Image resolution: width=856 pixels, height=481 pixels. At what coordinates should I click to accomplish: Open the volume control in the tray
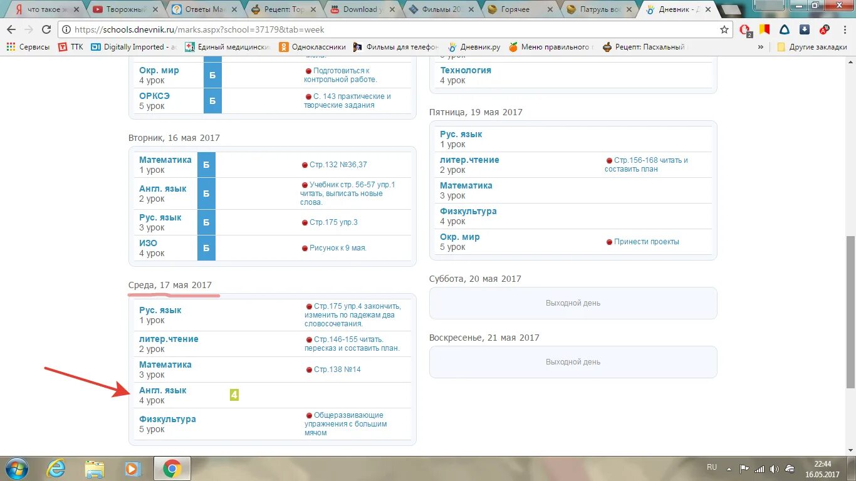[775, 468]
